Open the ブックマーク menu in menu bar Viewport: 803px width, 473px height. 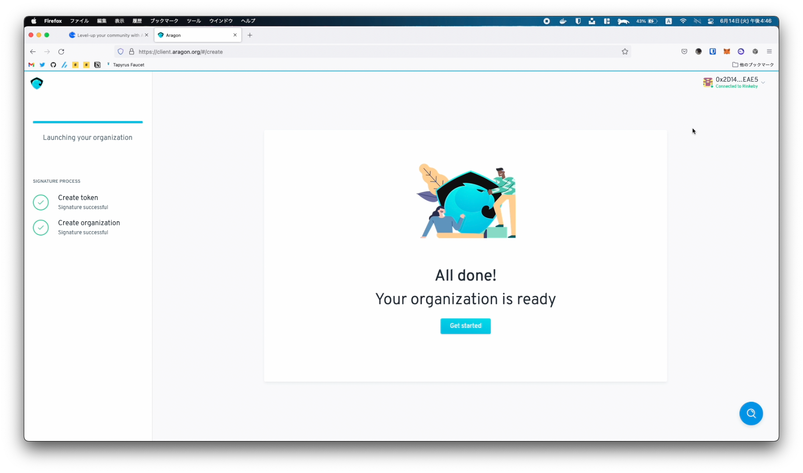pyautogui.click(x=164, y=21)
